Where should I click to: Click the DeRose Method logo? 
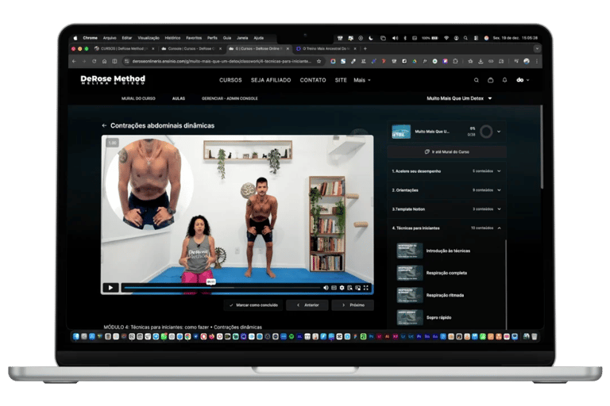(113, 79)
